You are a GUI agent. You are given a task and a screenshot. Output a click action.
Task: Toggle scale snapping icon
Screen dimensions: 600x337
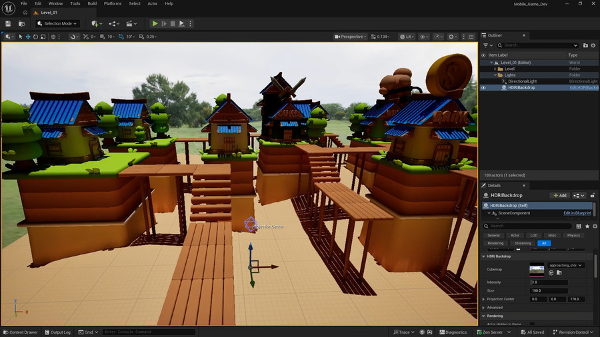click(x=141, y=37)
